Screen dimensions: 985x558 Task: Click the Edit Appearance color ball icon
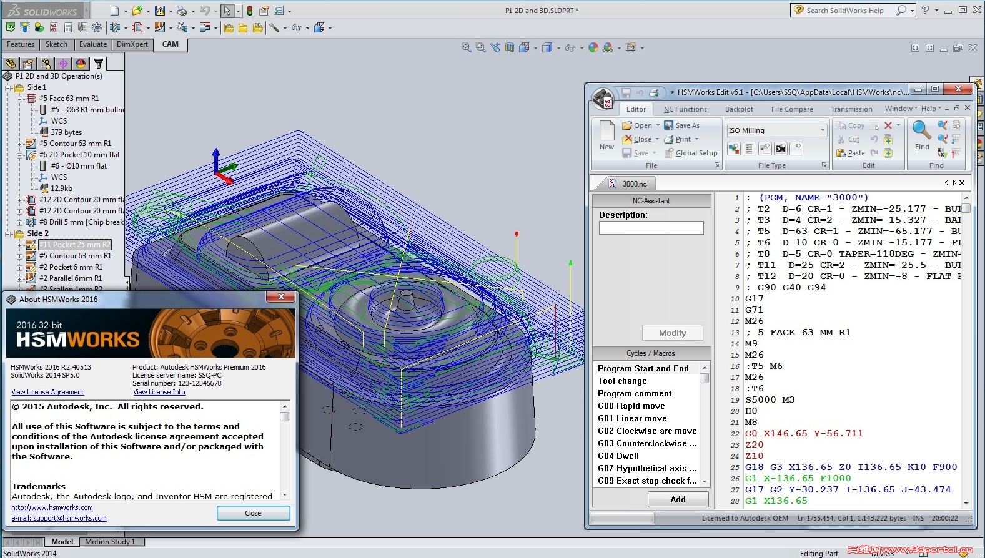pyautogui.click(x=593, y=47)
